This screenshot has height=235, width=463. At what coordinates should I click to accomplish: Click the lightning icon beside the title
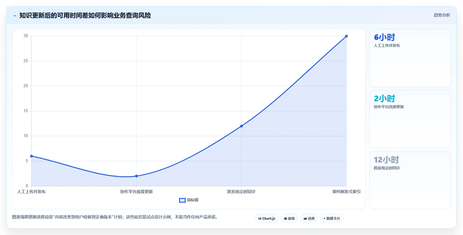15,16
